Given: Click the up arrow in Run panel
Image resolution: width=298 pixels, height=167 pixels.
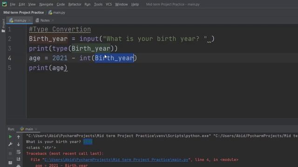Looking at the screenshot, I should tap(19, 137).
